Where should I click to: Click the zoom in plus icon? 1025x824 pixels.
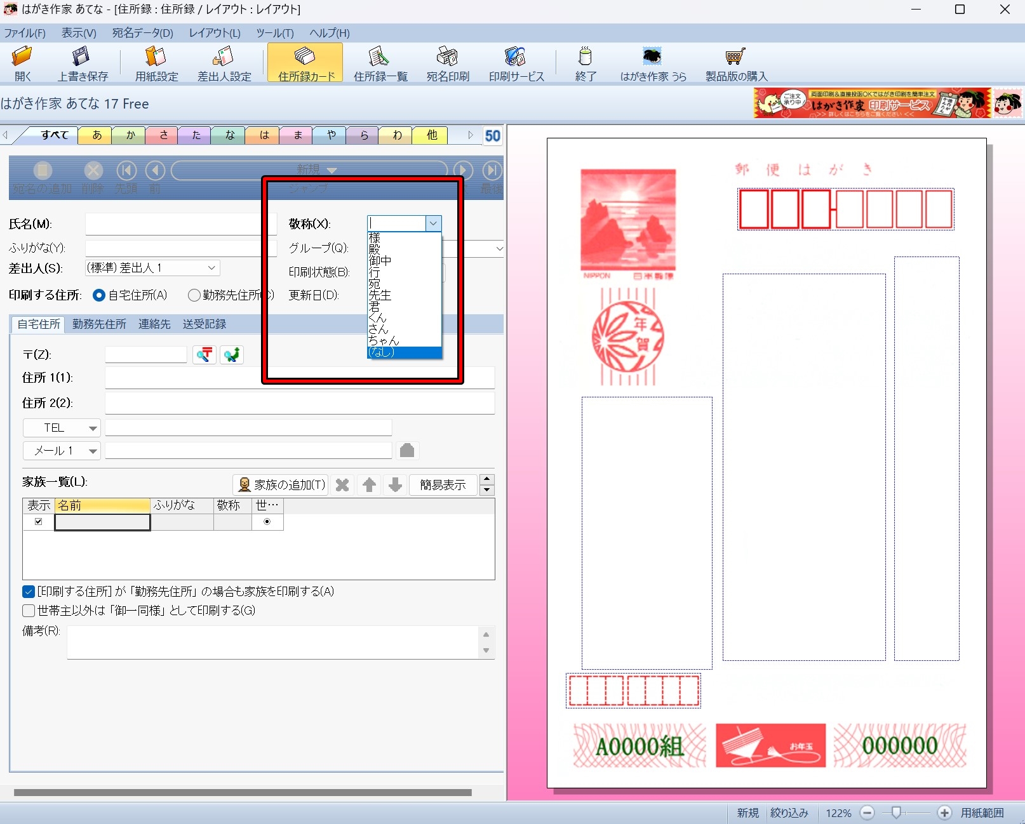[944, 813]
